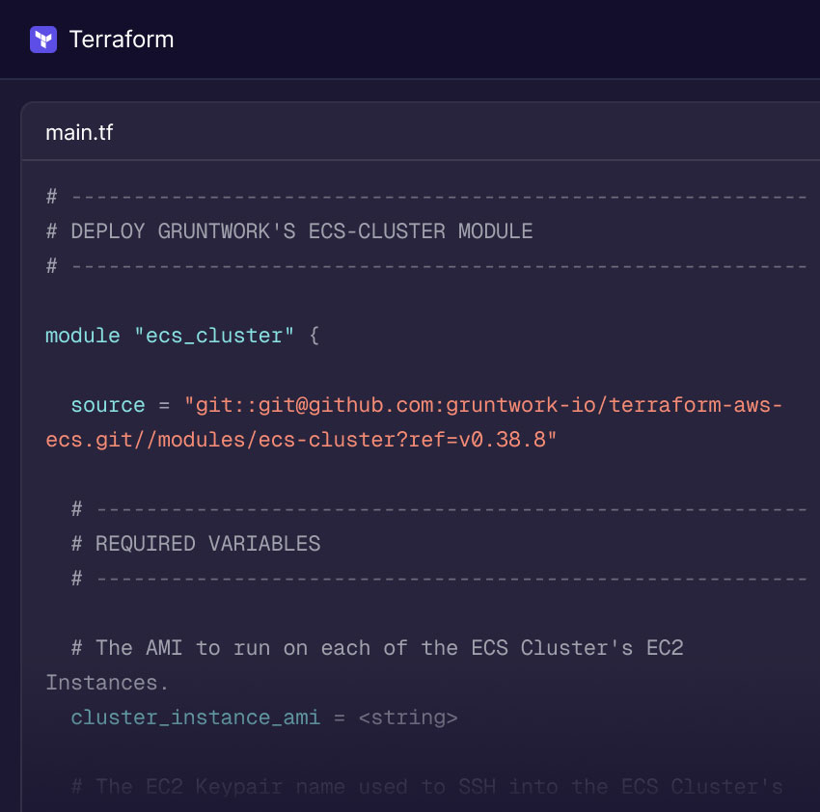This screenshot has width=820, height=812.
Task: Select the Terraform tab label
Action: click(x=122, y=40)
